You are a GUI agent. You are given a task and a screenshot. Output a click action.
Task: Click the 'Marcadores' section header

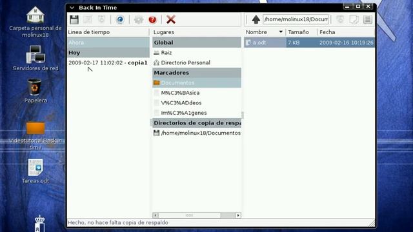coord(197,73)
